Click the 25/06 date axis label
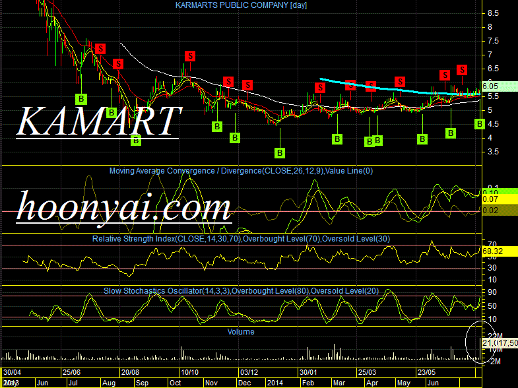Viewport: 518px width, 388px height. 71,372
